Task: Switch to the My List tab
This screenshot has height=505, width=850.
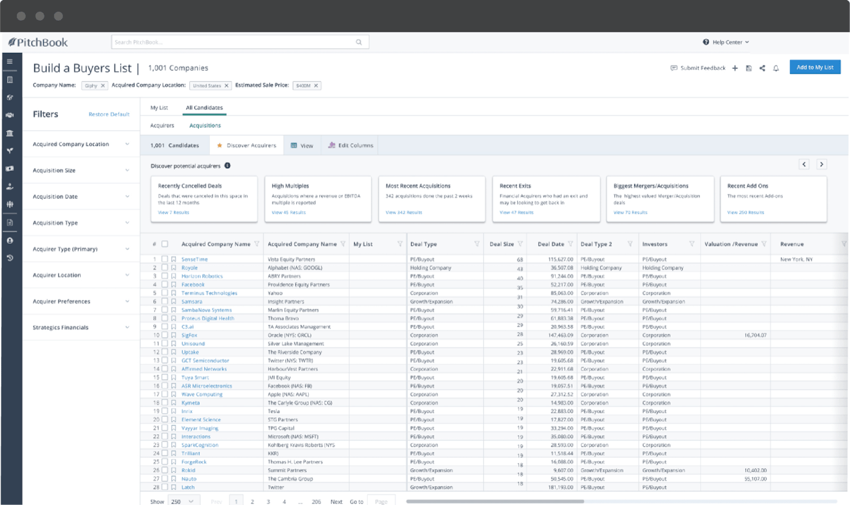Action: (159, 107)
